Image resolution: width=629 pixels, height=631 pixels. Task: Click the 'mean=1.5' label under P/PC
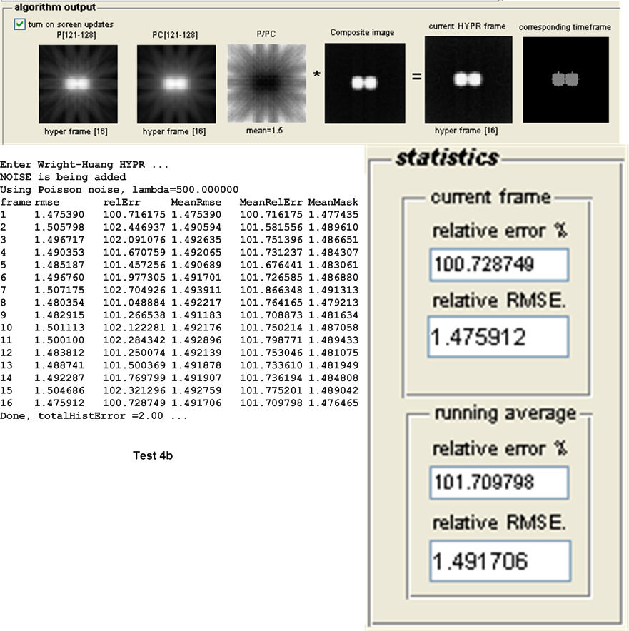266,131
